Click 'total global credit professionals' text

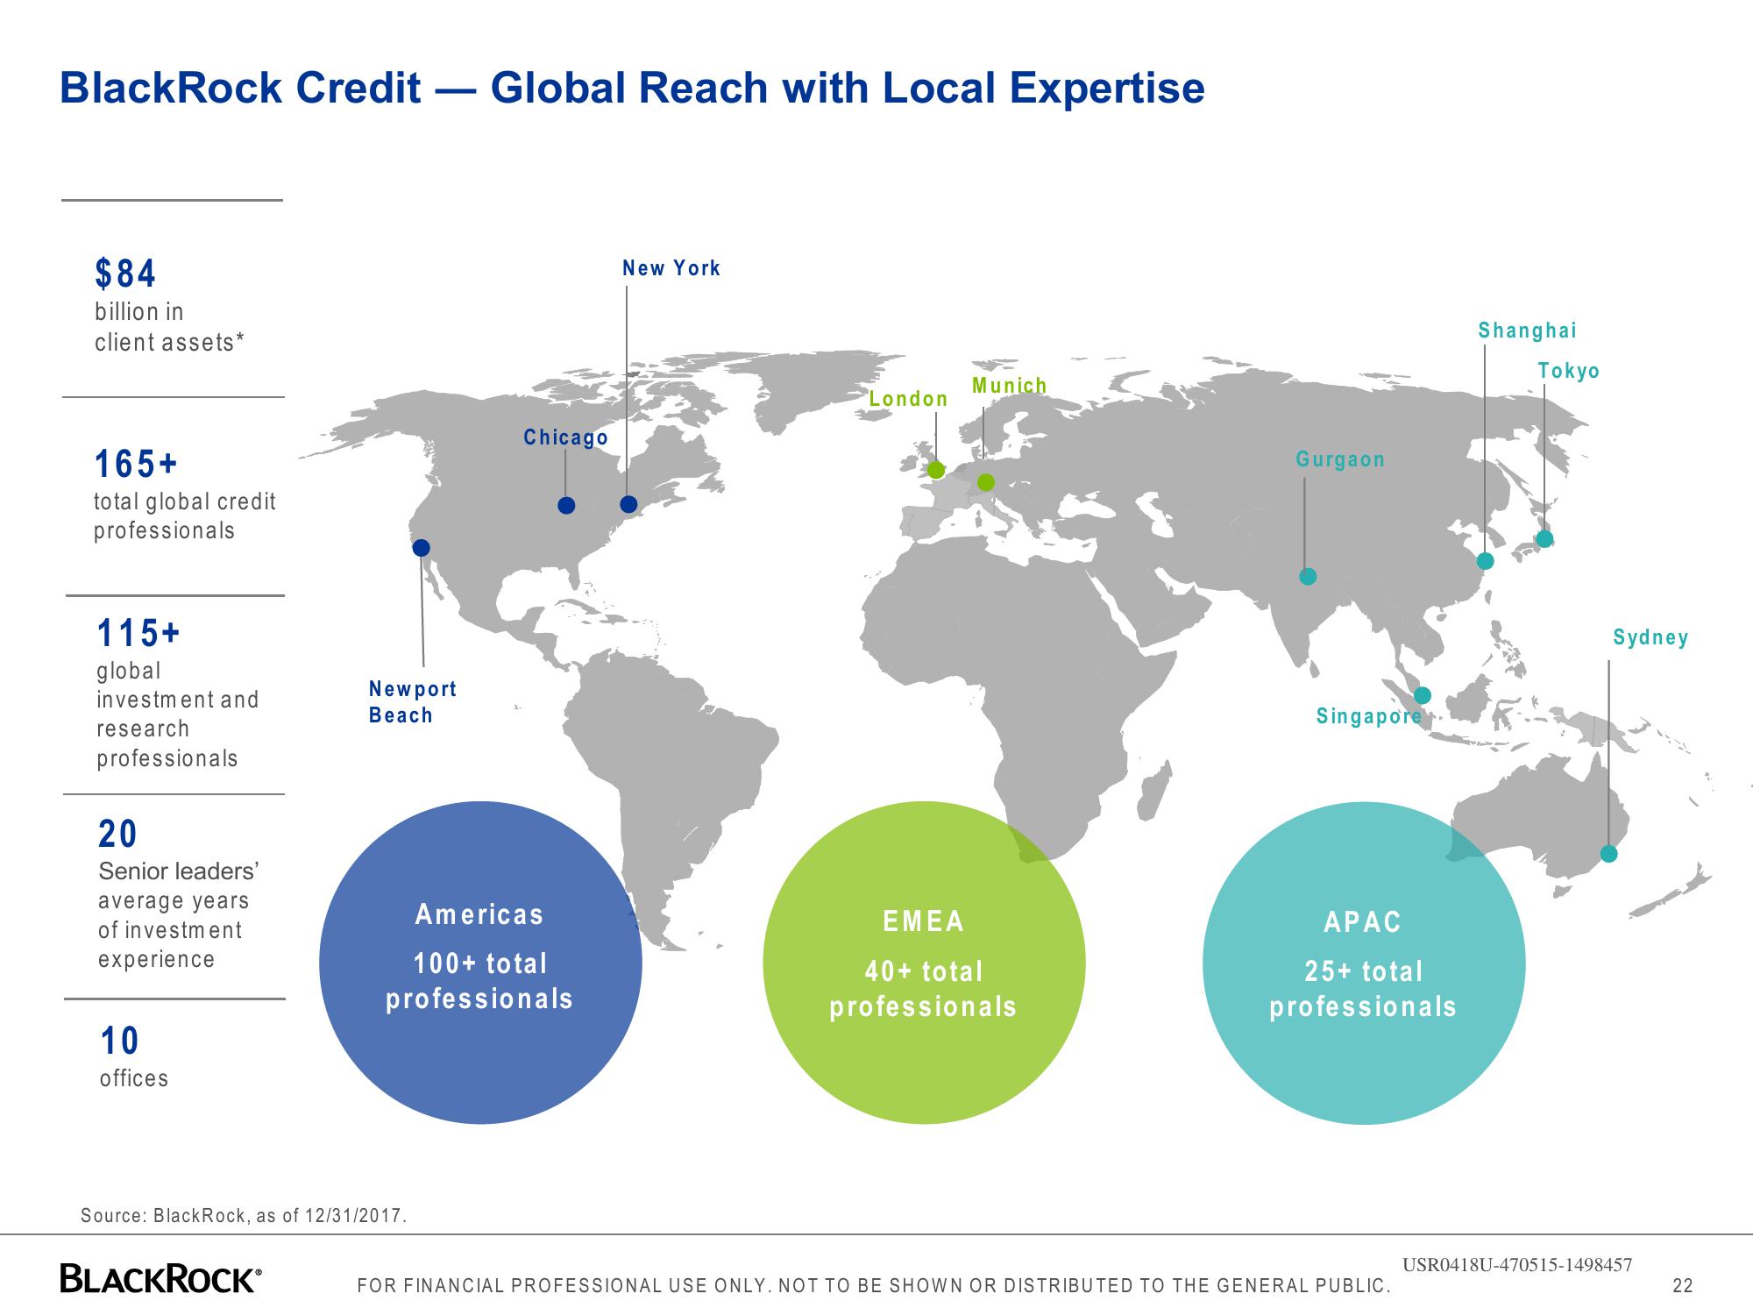coord(185,515)
